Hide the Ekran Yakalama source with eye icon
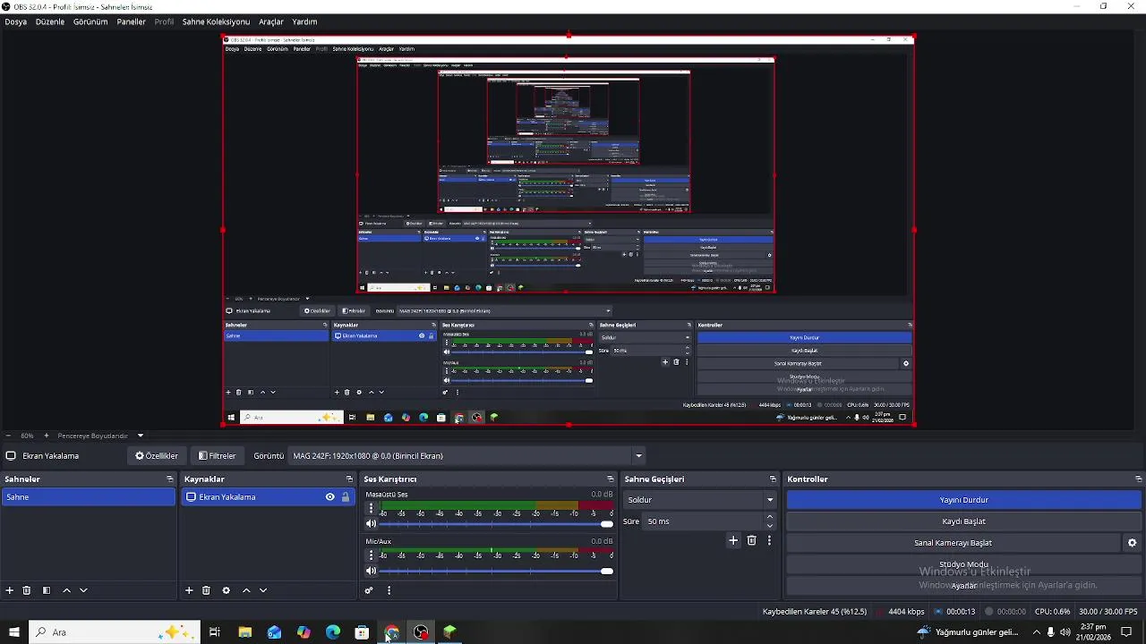The image size is (1146, 644). pos(330,497)
